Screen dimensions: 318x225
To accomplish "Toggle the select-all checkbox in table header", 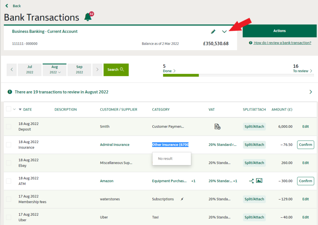I will (x=9, y=109).
